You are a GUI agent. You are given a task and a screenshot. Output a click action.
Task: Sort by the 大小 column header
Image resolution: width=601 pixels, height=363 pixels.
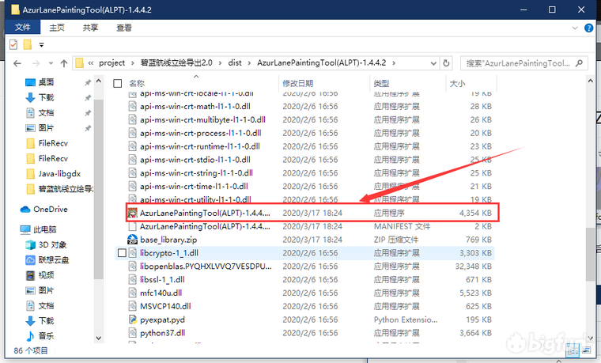[457, 83]
